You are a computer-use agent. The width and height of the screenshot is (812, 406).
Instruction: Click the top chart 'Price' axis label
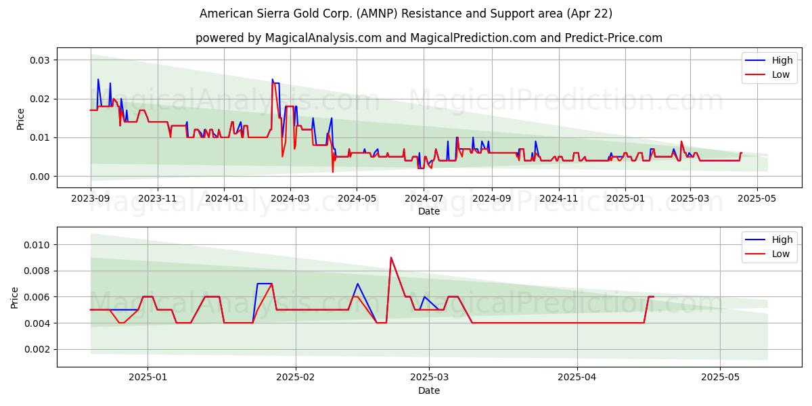click(20, 119)
